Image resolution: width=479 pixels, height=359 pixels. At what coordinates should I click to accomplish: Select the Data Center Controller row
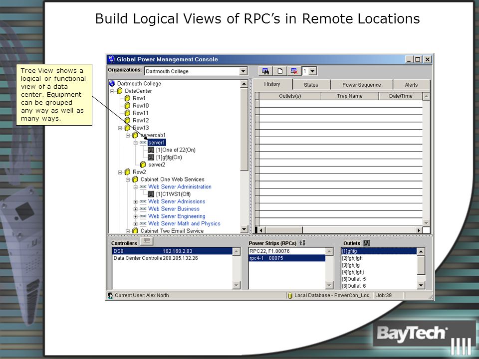[172, 258]
